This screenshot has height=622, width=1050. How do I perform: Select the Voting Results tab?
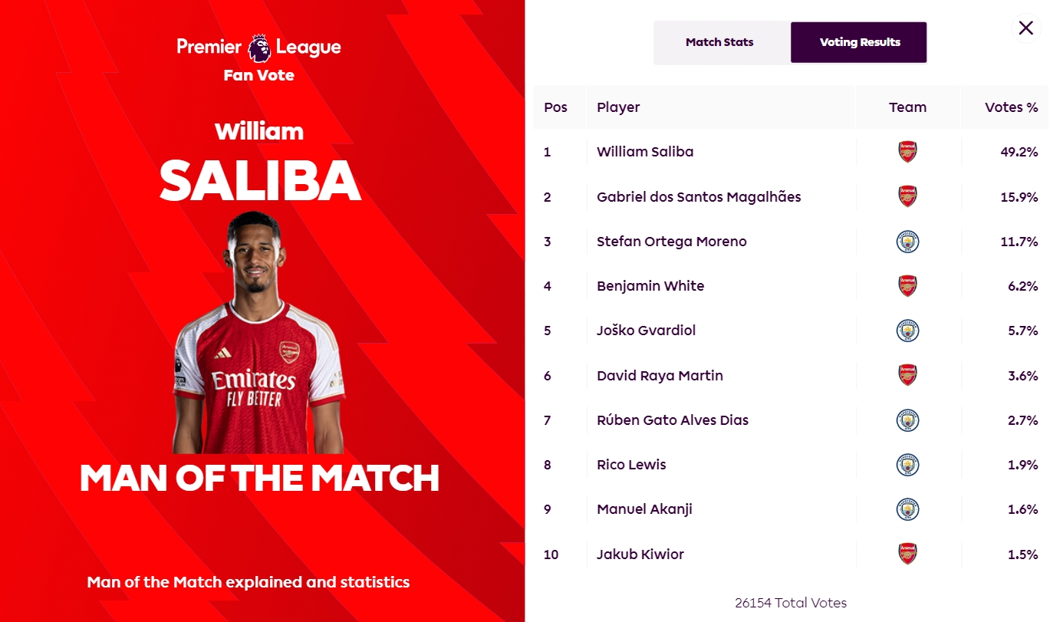[859, 42]
